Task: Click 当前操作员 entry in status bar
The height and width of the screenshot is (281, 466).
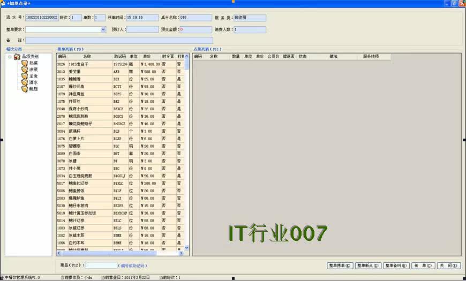Action: click(77, 277)
